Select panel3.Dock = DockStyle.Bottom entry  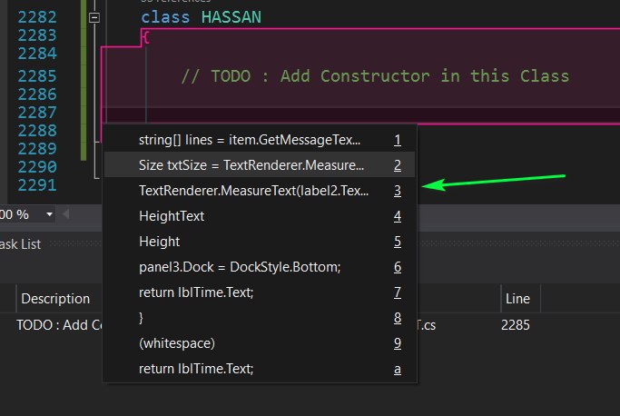(x=260, y=267)
